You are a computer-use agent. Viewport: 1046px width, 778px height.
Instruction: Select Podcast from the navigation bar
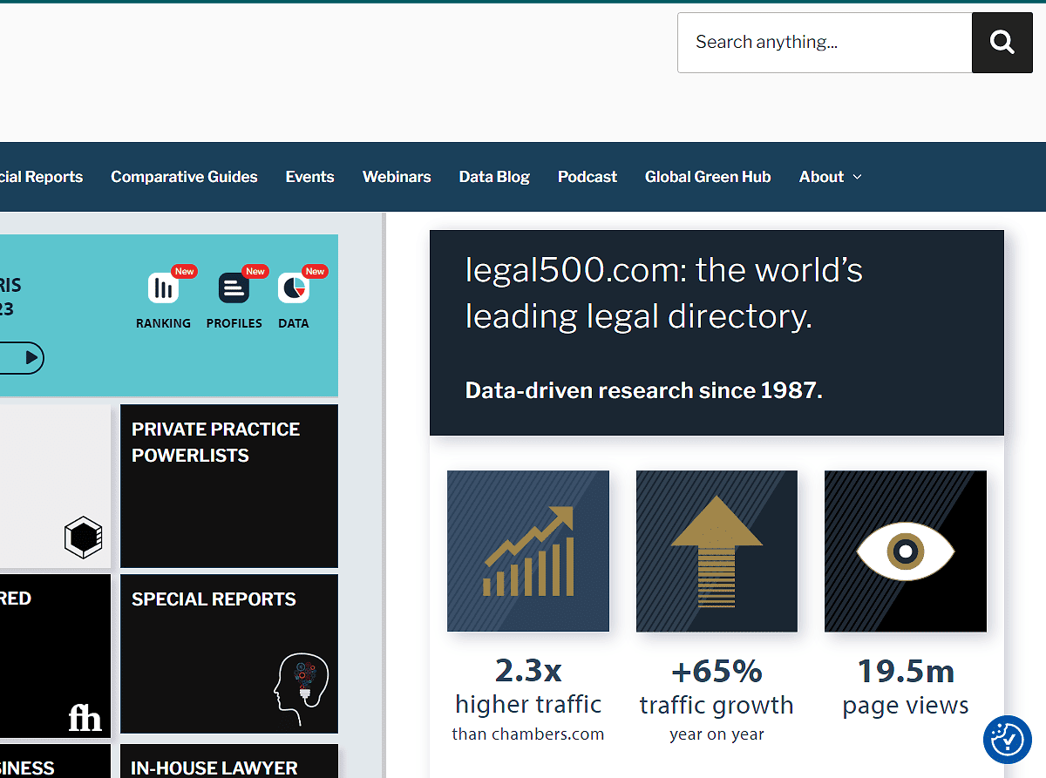(x=587, y=177)
